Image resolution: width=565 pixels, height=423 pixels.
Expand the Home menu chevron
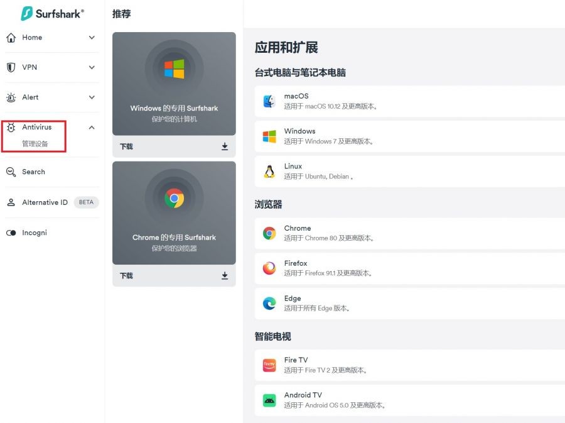pos(92,38)
